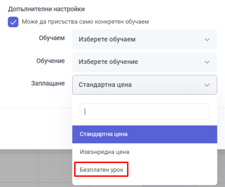225x187 pixels.
Task: Focus the search box inside the payment dropdown
Action: [x=145, y=112]
